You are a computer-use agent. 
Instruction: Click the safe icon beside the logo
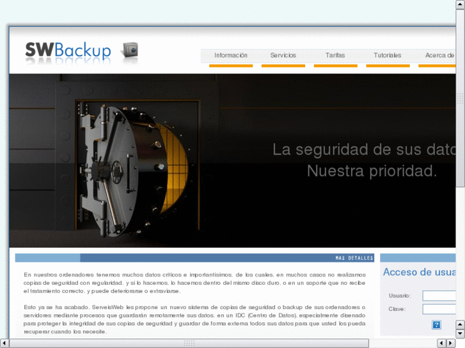click(x=130, y=49)
